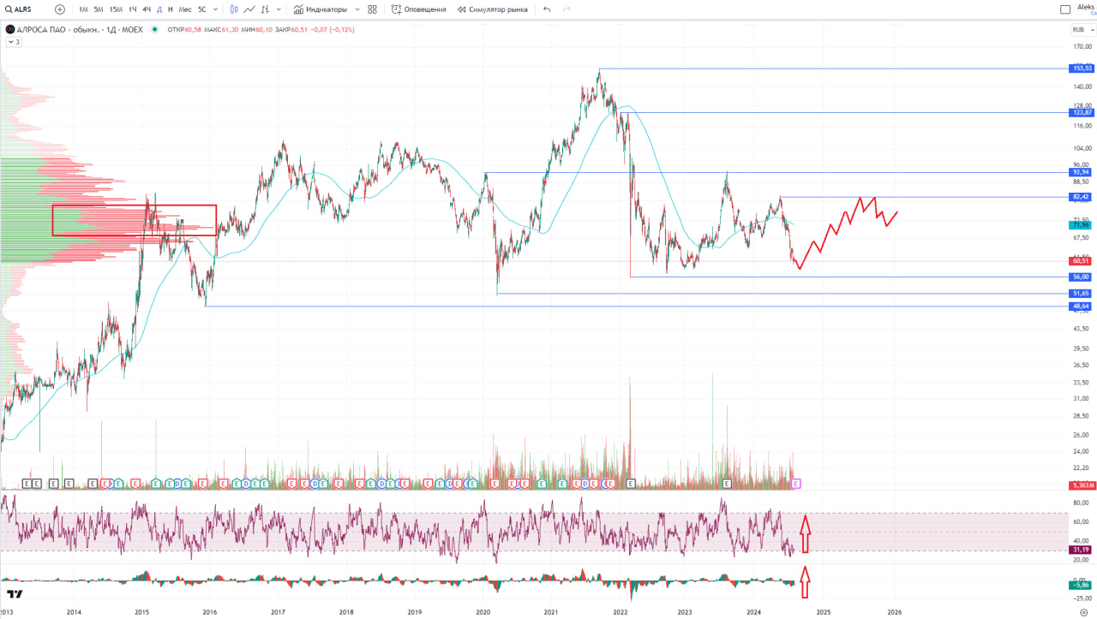Open the layout selection square icon
Viewport: 1097px width, 619px height.
1065,9
